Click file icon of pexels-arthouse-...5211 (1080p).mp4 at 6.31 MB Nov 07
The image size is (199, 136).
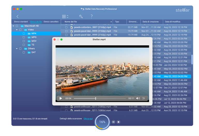tap(72, 107)
